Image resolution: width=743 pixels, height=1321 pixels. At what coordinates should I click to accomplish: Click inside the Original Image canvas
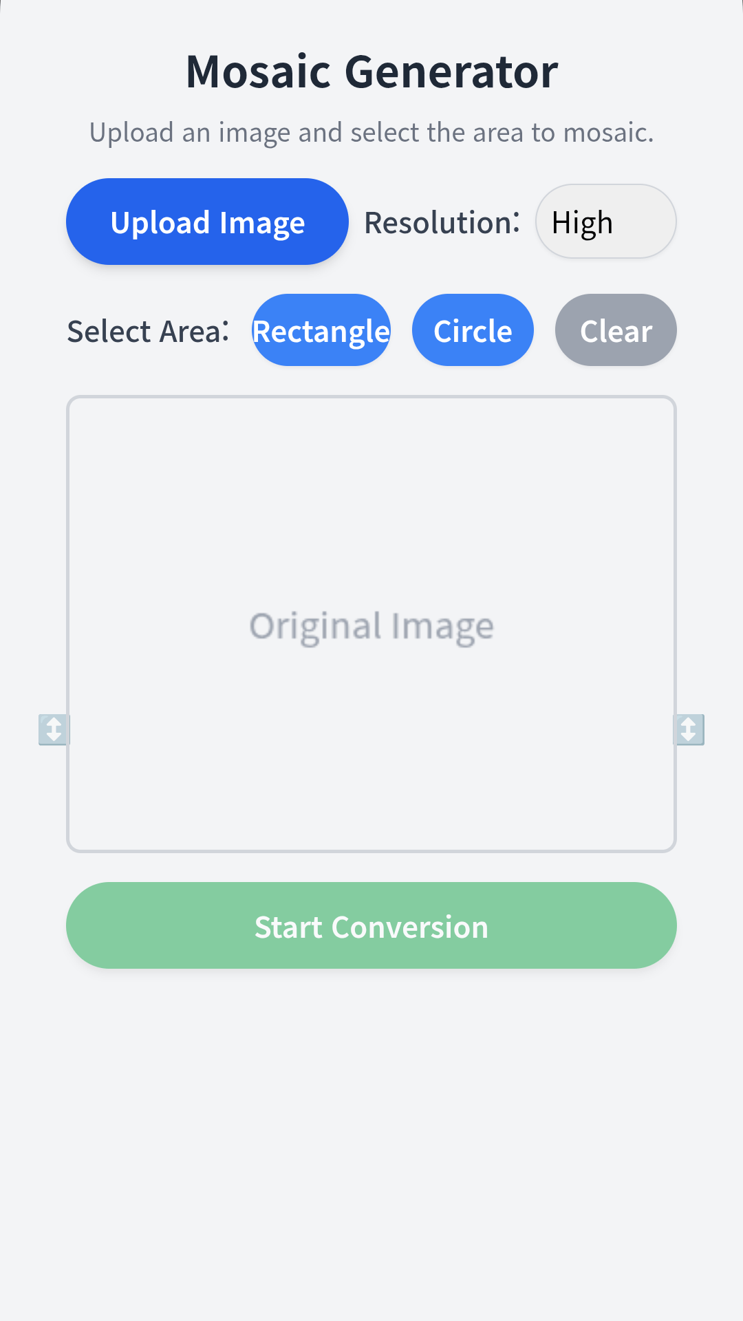(371, 516)
